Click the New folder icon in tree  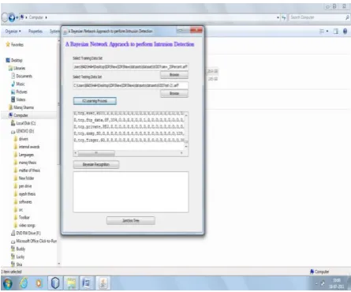pos(16,178)
